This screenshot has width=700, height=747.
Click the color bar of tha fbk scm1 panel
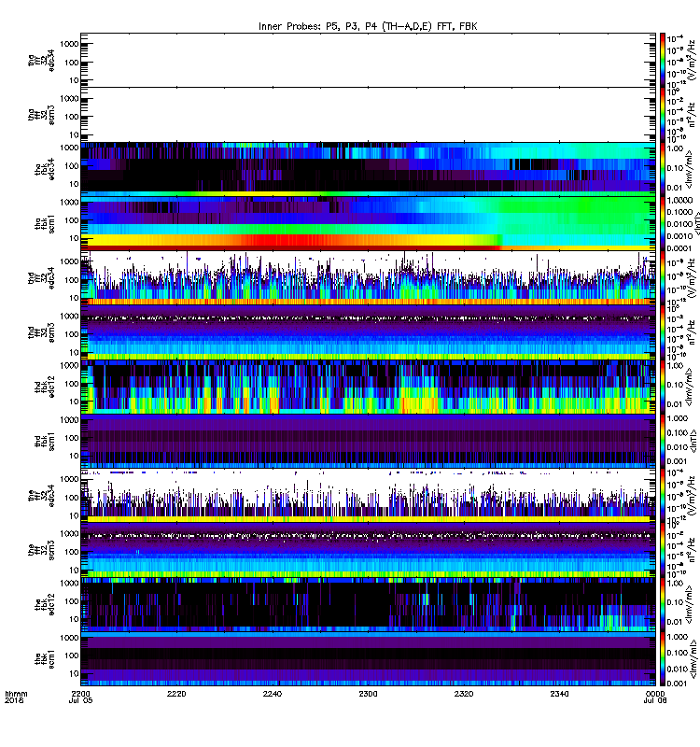click(x=663, y=224)
